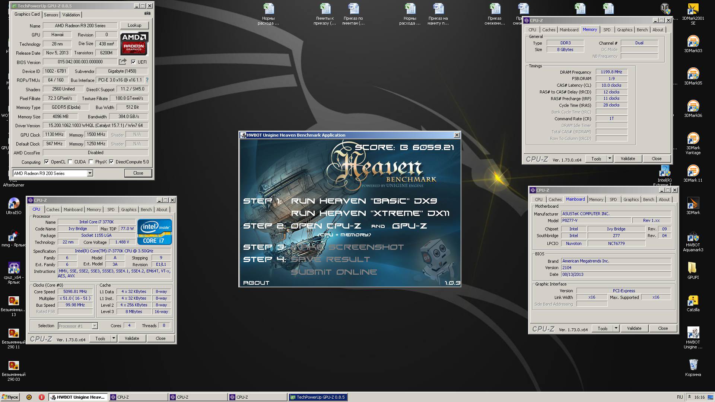Click Validate in the CPU-Z CPU window
This screenshot has height=402, width=715.
click(x=132, y=338)
